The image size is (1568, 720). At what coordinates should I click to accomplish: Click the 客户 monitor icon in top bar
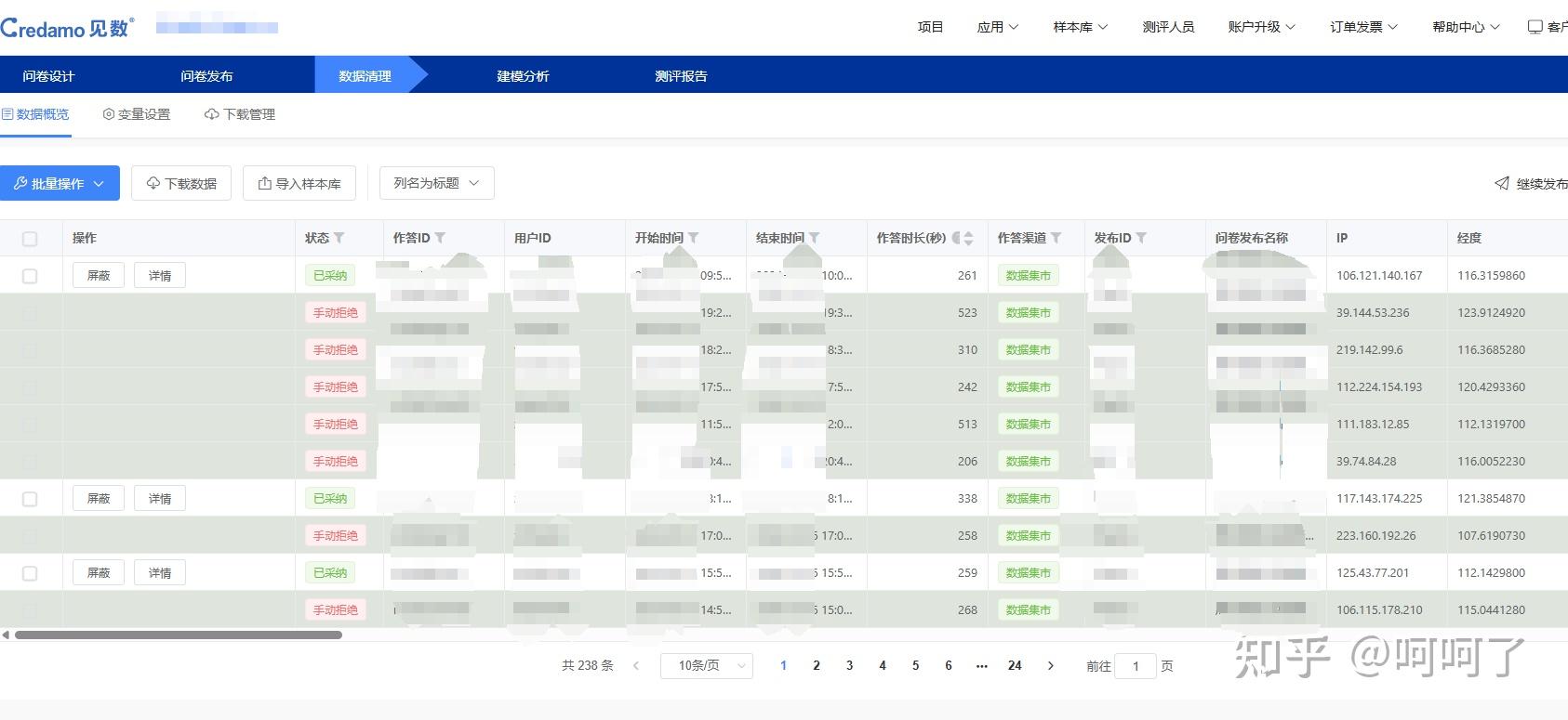1535,27
